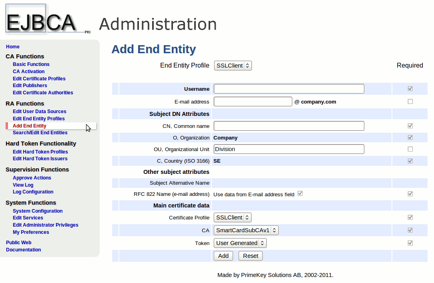Open Edit Hard Token Issuers
This screenshot has height=283, width=434.
(x=40, y=159)
